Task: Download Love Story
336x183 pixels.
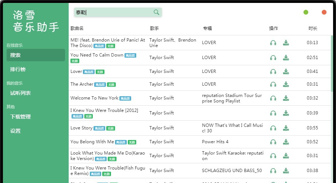Action: click(x=286, y=128)
